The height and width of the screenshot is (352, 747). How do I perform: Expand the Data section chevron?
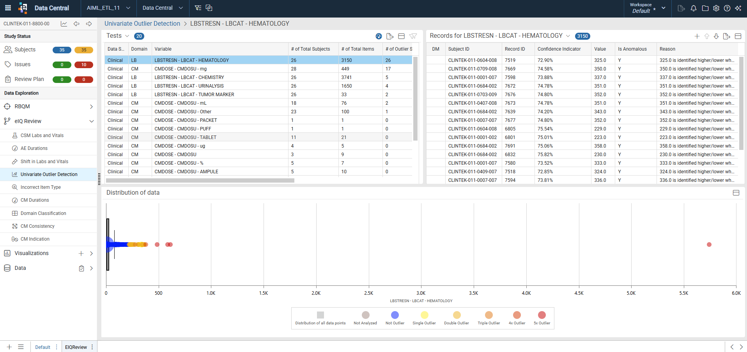[91, 268]
